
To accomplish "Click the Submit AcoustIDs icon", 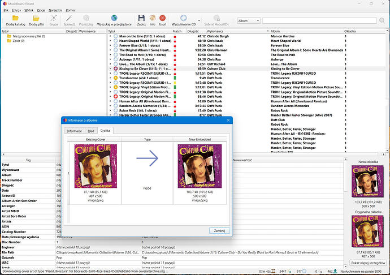I will (x=216, y=18).
